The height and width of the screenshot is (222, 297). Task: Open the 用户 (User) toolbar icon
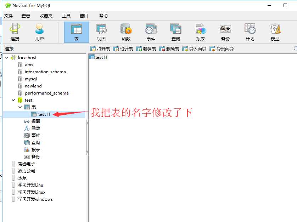point(39,32)
